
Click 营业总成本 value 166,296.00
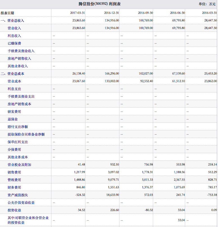click(112, 74)
